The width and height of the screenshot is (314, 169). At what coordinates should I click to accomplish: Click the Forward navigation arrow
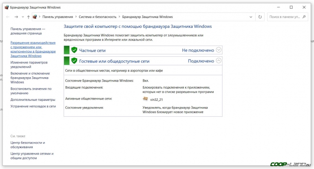click(16, 17)
